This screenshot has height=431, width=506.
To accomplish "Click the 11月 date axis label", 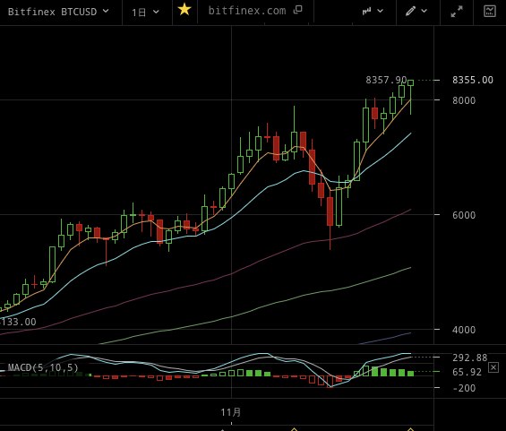I will (231, 412).
